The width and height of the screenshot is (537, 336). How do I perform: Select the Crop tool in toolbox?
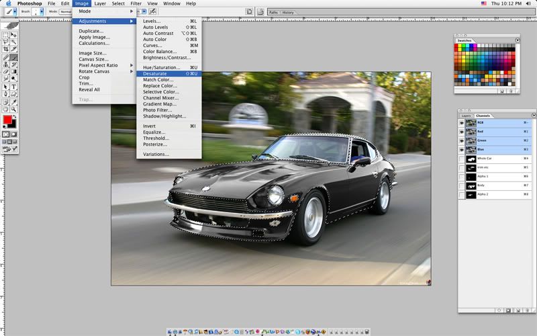pos(6,49)
